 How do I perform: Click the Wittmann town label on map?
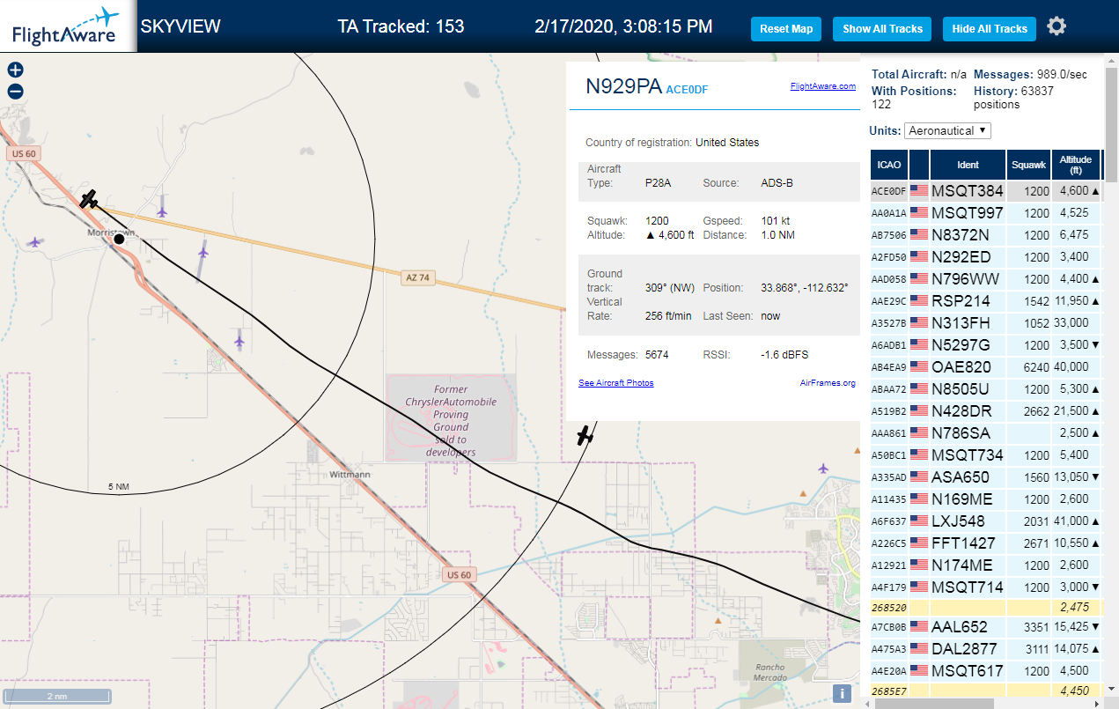pos(350,474)
